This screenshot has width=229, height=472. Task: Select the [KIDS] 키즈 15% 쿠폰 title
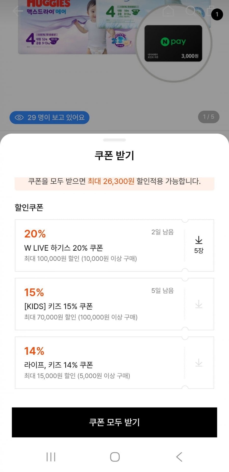click(59, 306)
